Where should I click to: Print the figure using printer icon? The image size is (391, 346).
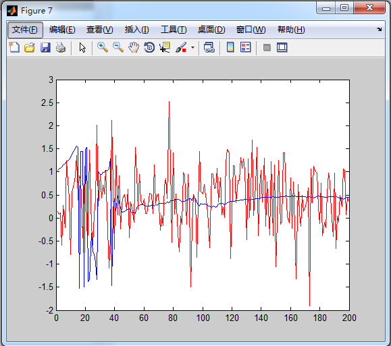point(61,47)
